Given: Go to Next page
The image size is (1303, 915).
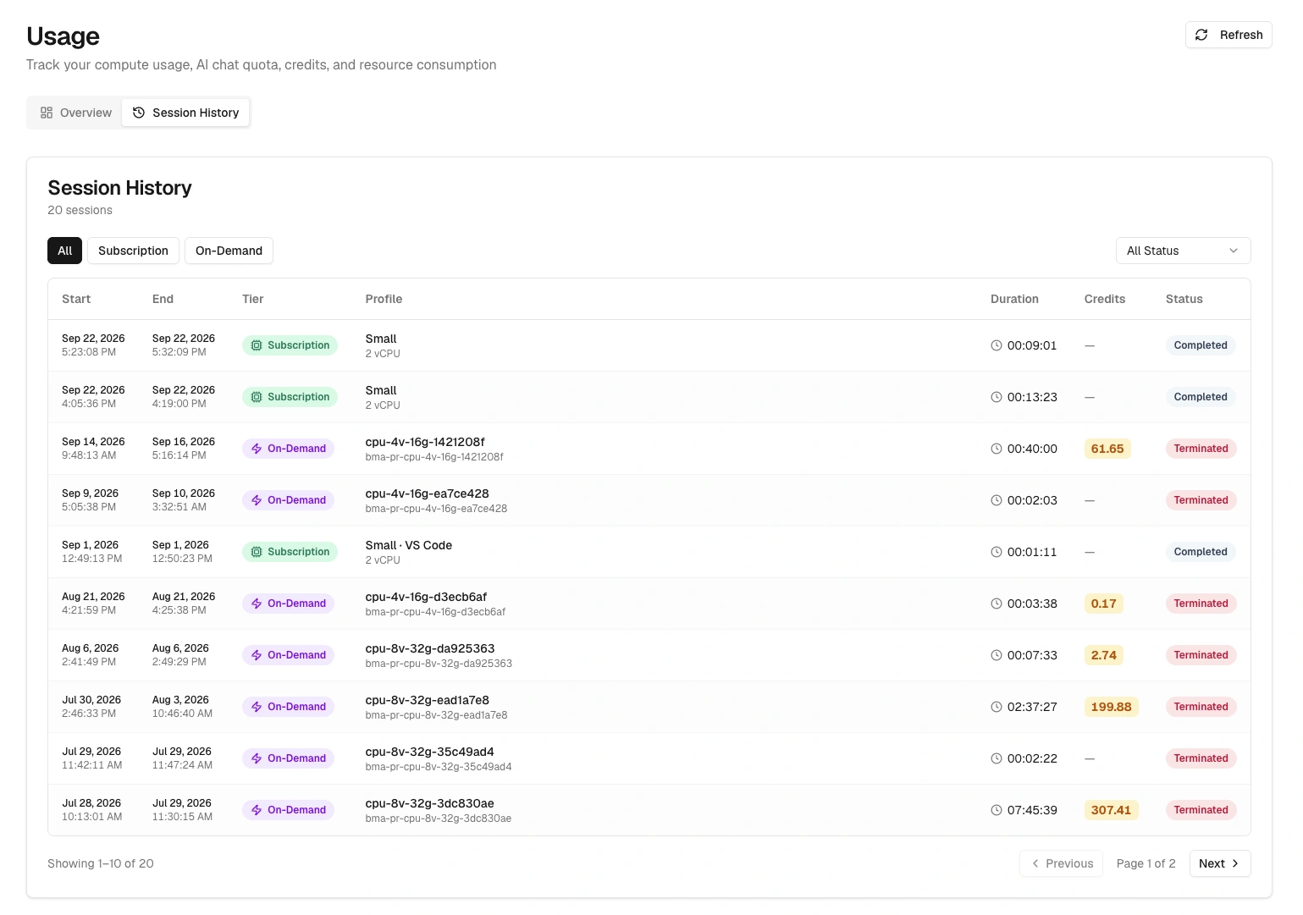Looking at the screenshot, I should 1220,863.
